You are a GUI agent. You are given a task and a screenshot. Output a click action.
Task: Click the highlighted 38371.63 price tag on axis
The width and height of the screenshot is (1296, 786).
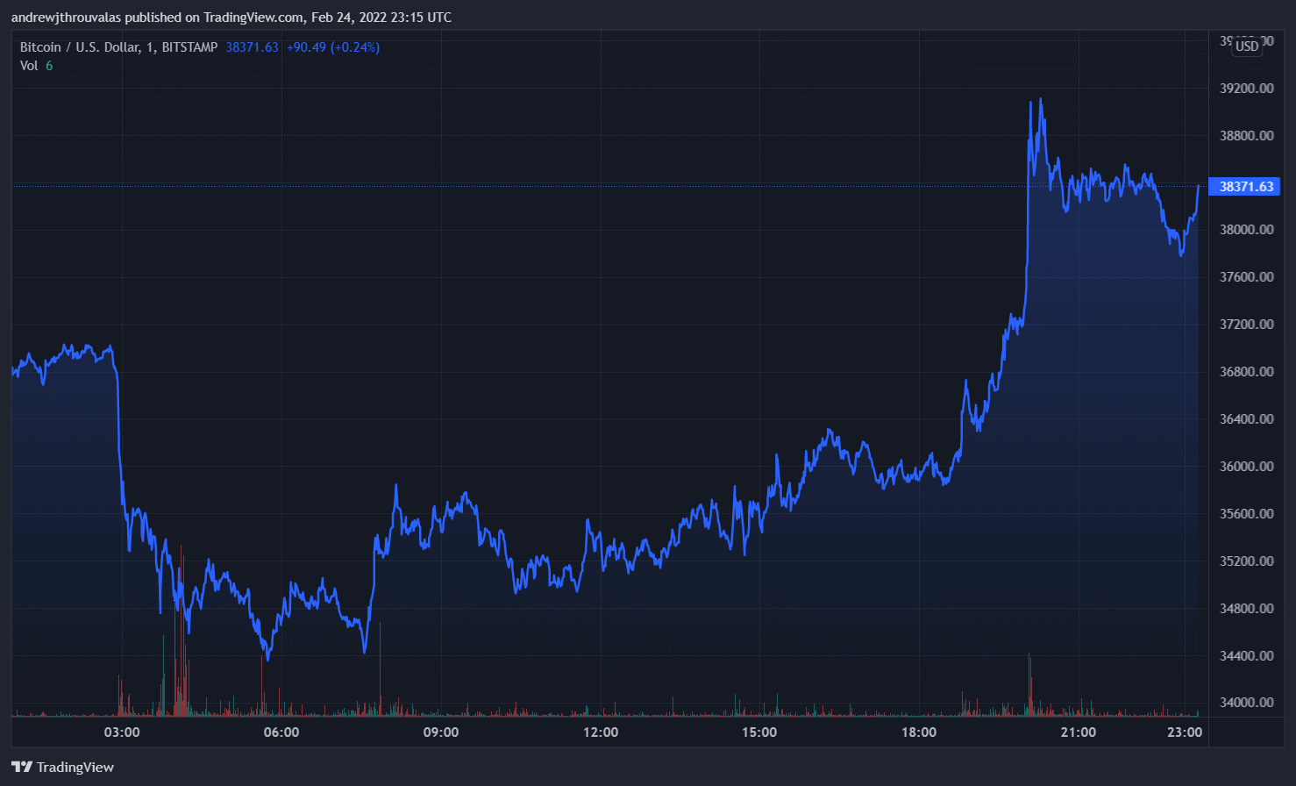tap(1245, 186)
